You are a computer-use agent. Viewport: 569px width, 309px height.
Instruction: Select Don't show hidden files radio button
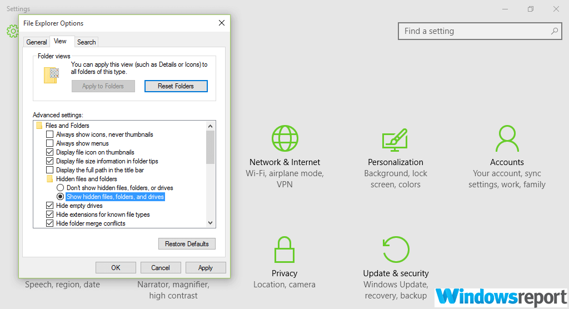pyautogui.click(x=61, y=188)
